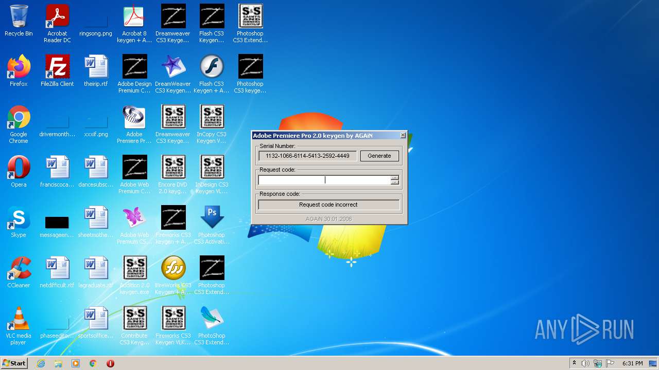Viewport: 659px width, 370px height.
Task: Click the 6:31 PM taskbar clock
Action: pos(632,363)
